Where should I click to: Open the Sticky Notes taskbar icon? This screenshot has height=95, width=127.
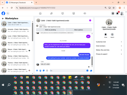point(70,77)
